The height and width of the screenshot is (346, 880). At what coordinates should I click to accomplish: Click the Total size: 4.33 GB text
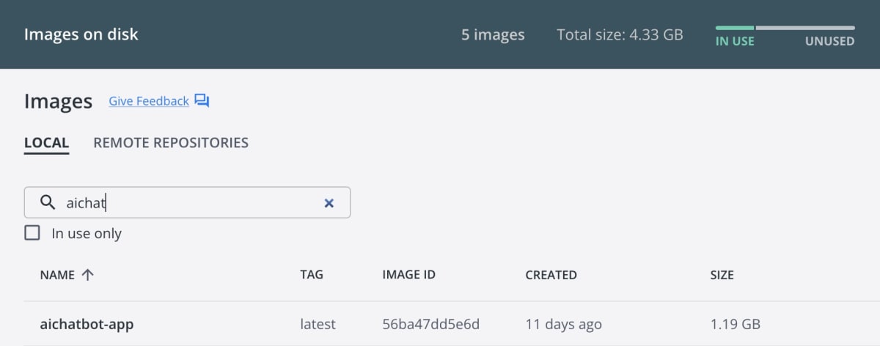[x=620, y=34]
